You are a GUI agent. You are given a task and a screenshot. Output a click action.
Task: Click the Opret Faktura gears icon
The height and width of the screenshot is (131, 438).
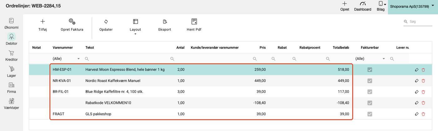pyautogui.click(x=72, y=22)
